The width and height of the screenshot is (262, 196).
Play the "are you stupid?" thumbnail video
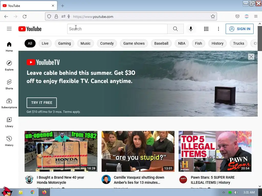(138, 151)
